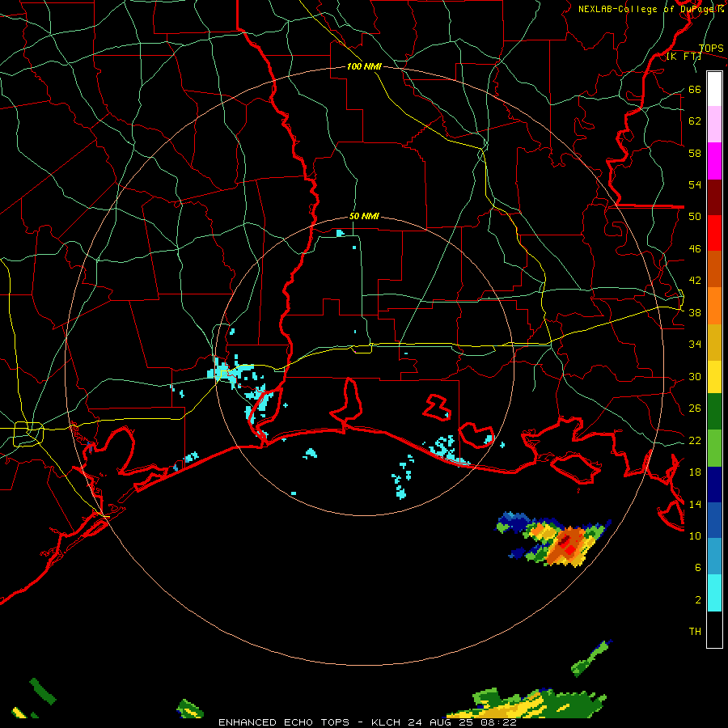
Task: Click the legend value "18"
Action: click(695, 472)
